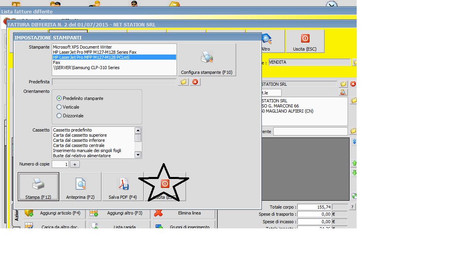This screenshot has height=256, width=455.
Task: Click the MAGLIANO ALFIERI address text box
Action: point(305,111)
